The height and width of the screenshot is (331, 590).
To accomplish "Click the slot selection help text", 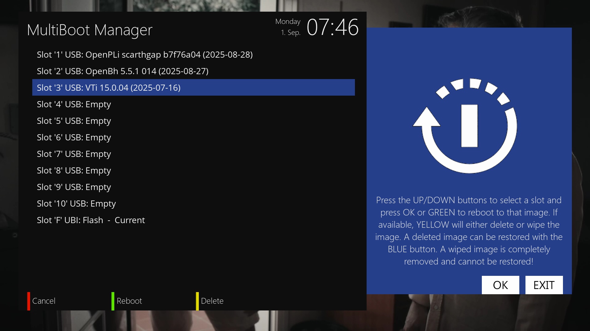I will (x=469, y=231).
